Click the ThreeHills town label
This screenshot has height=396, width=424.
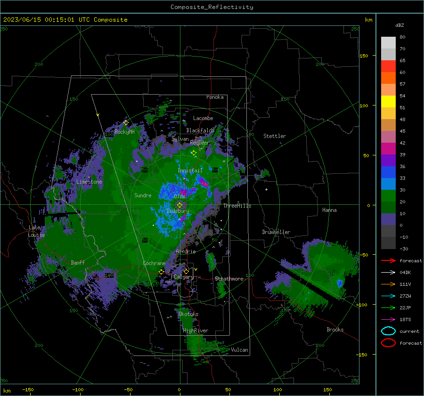point(237,206)
